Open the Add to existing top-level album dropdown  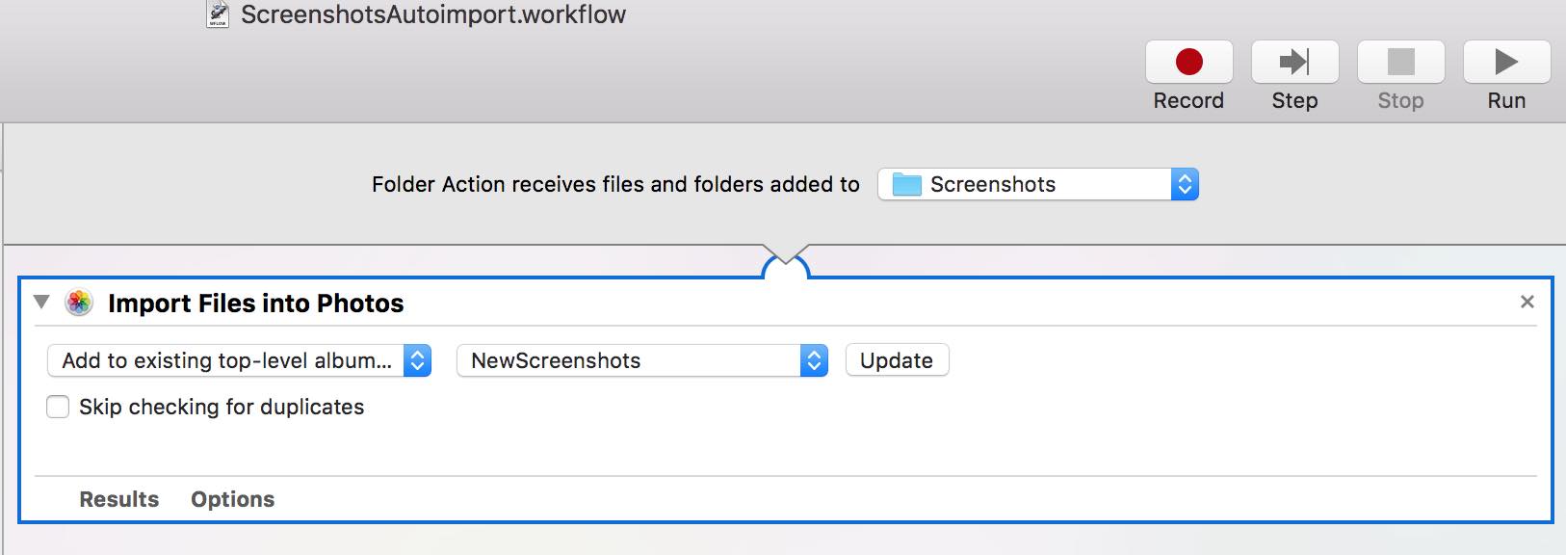coord(238,360)
